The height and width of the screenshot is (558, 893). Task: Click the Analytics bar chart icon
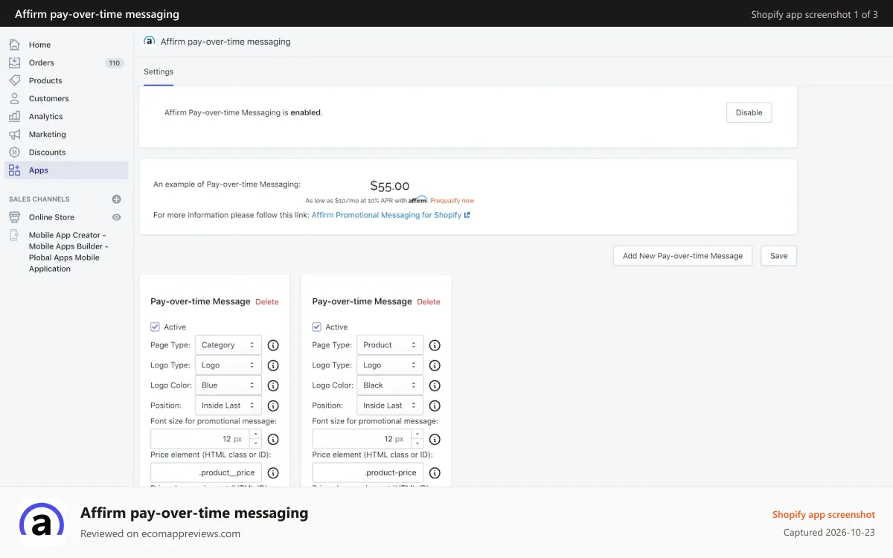[x=14, y=116]
